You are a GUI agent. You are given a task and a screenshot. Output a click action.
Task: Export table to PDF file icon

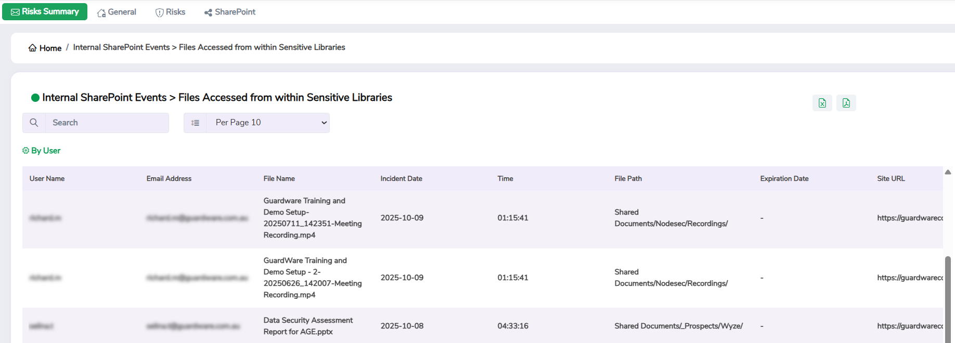coord(846,103)
